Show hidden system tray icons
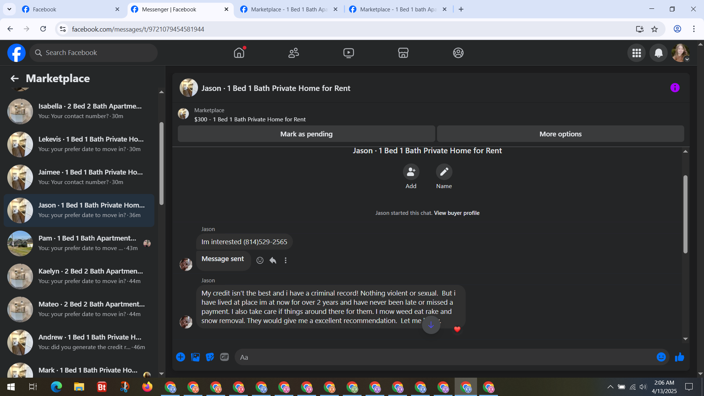704x396 pixels. click(610, 387)
